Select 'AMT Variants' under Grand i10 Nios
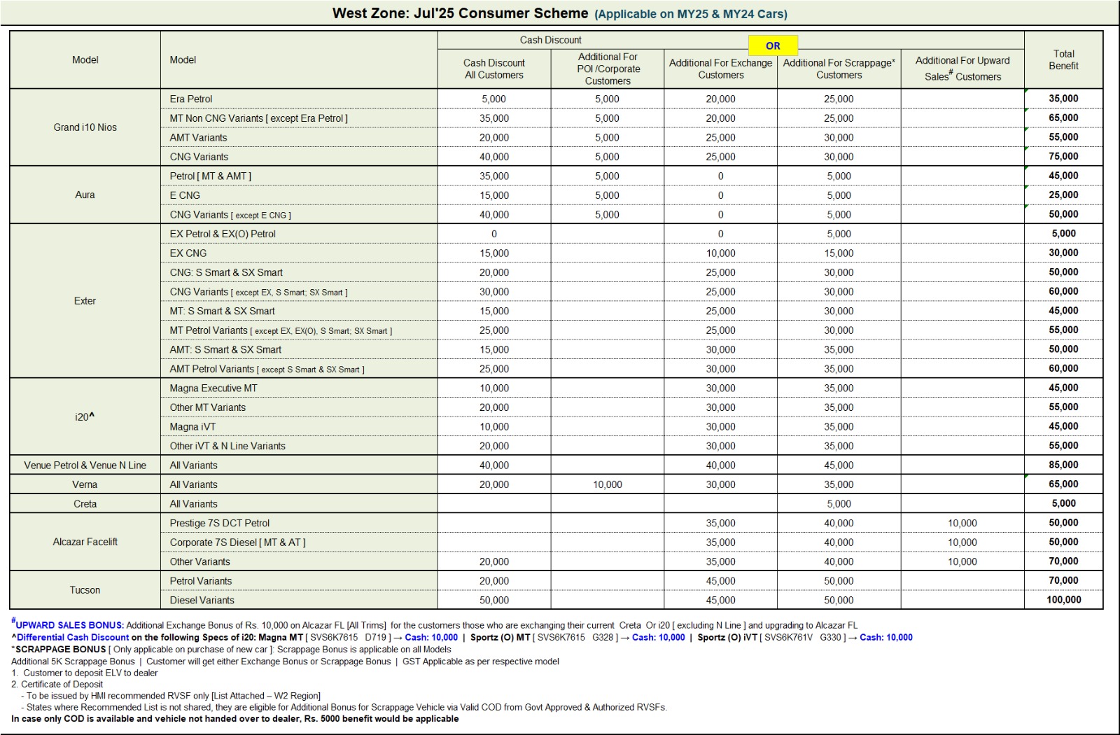The width and height of the screenshot is (1120, 735). tap(299, 137)
